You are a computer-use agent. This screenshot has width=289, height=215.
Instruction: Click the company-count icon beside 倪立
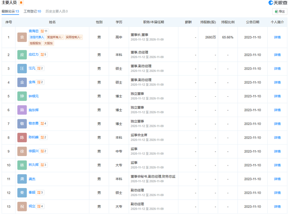40,206
